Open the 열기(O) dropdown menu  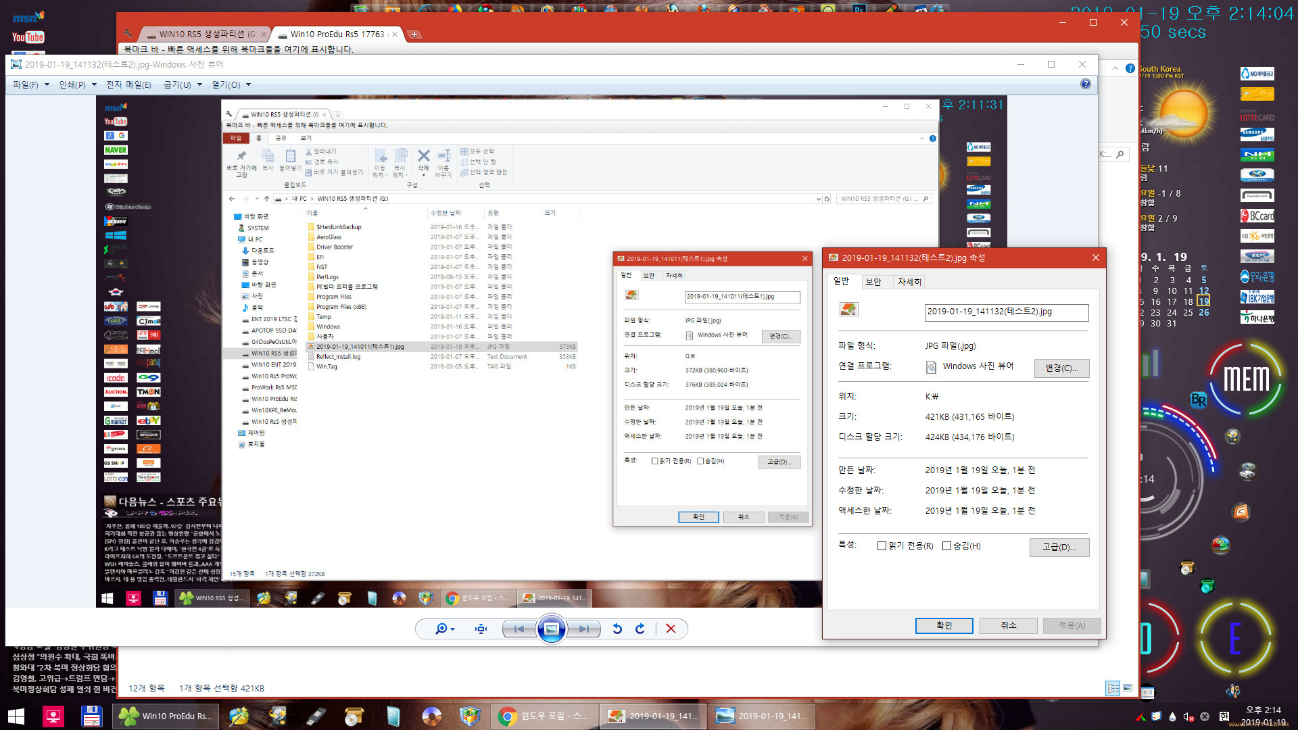pyautogui.click(x=231, y=84)
